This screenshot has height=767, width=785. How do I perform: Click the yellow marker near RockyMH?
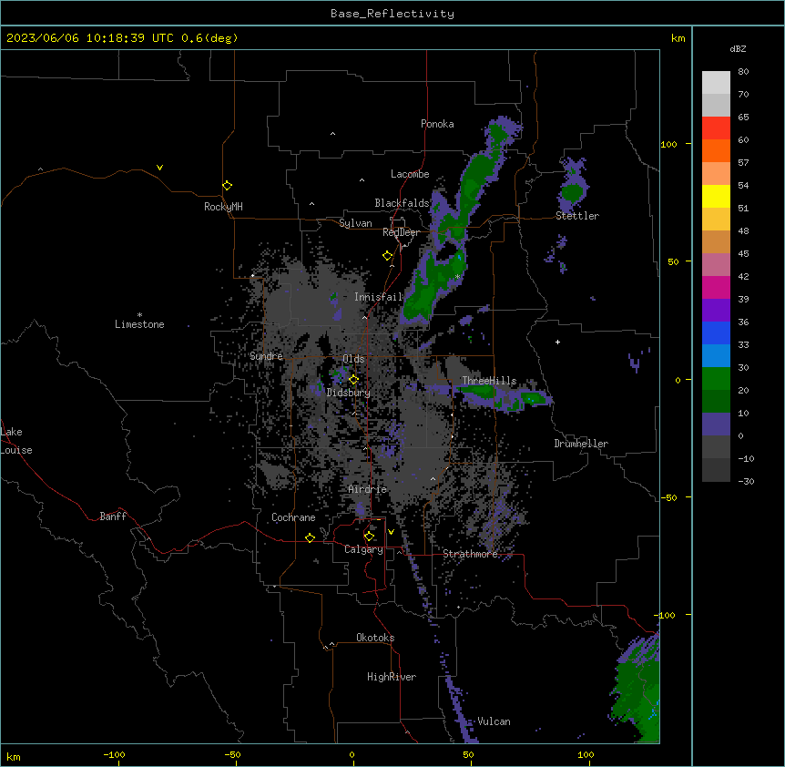227,186
